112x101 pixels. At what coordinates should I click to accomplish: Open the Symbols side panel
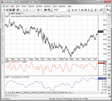3,39
